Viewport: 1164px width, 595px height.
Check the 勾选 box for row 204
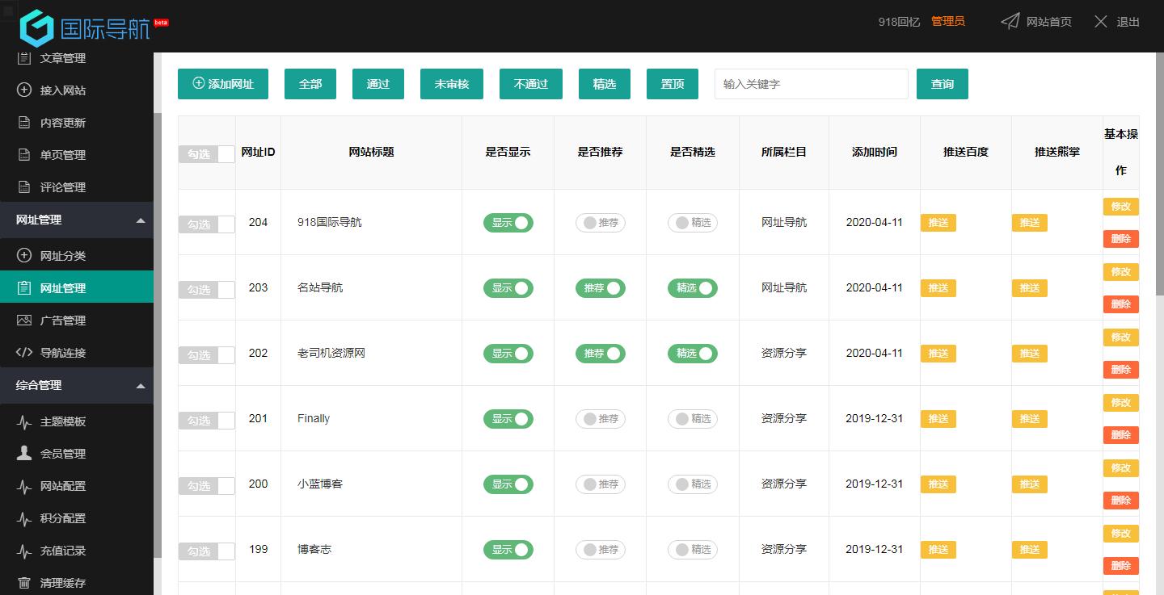(x=206, y=225)
